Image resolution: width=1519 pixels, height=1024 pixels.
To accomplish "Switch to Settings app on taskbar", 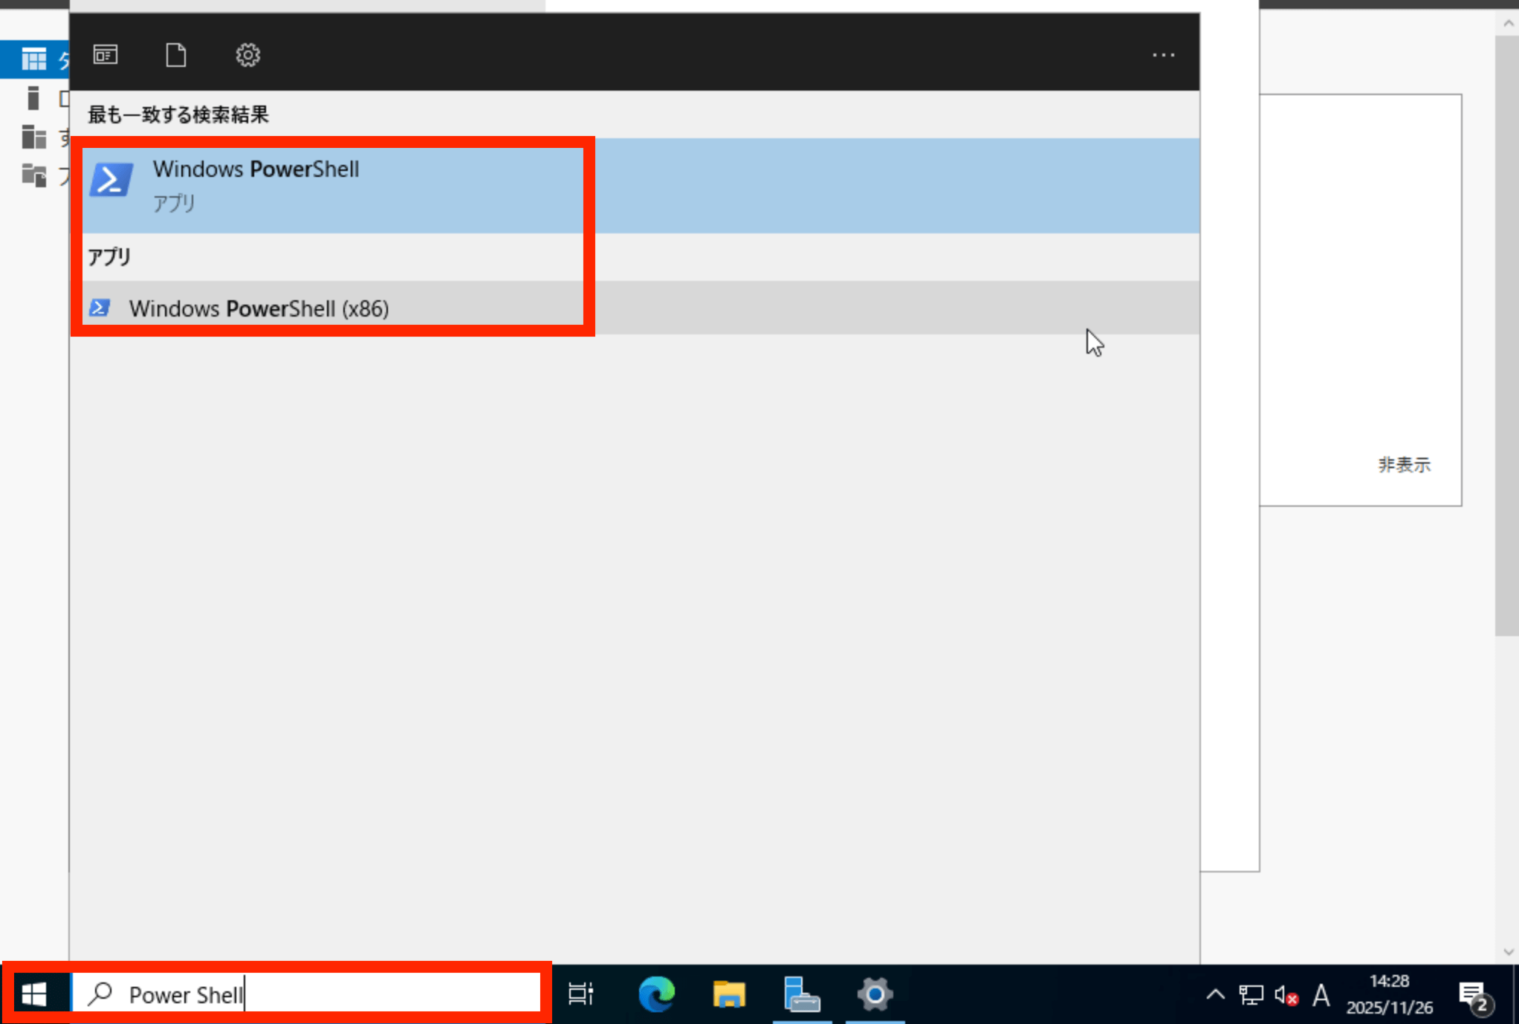I will point(875,994).
